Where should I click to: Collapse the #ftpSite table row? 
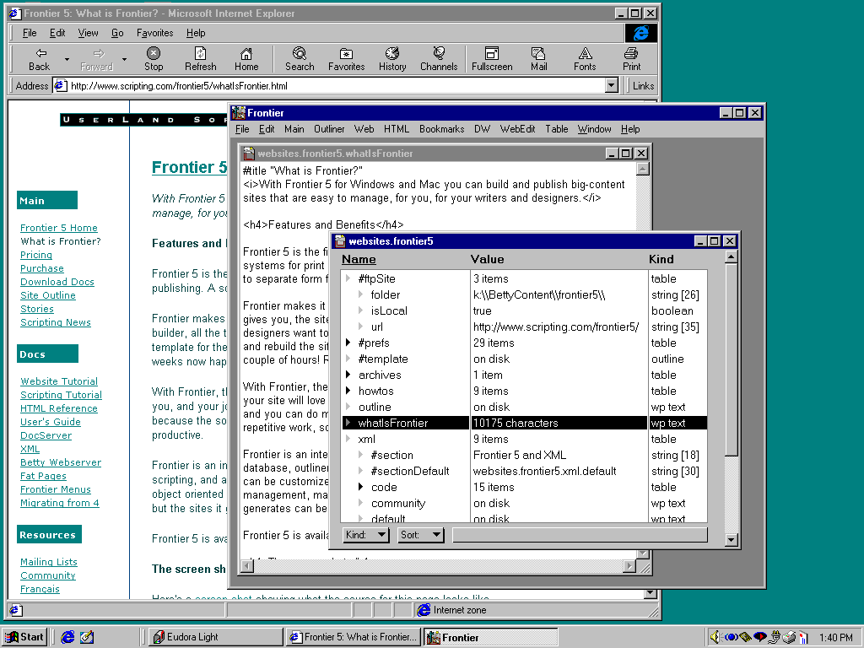(348, 279)
